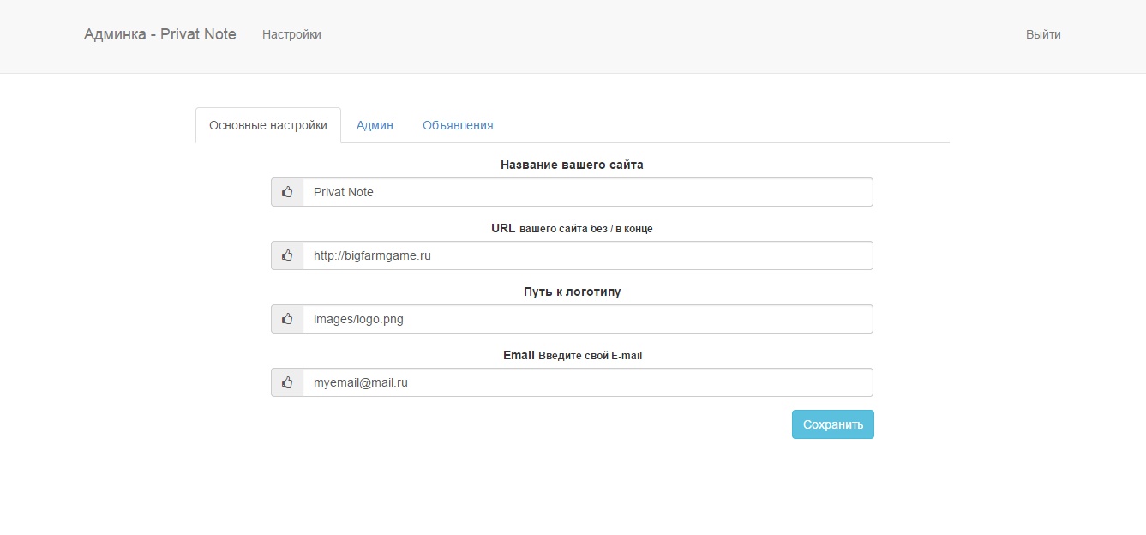Click thumbs-up icon next to URL field
The image size is (1146, 535).
(x=287, y=255)
